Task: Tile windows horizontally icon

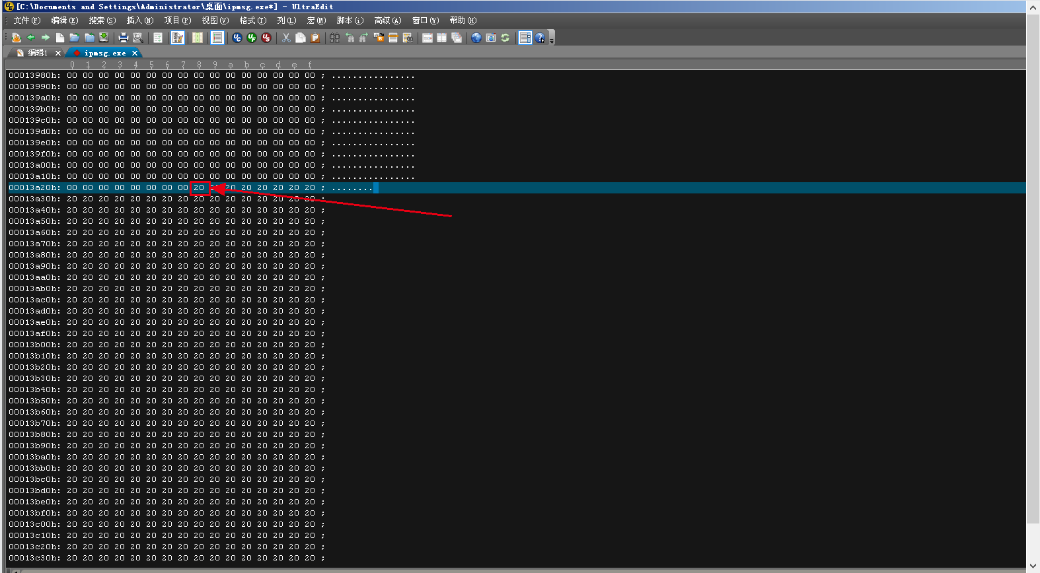Action: click(x=427, y=38)
